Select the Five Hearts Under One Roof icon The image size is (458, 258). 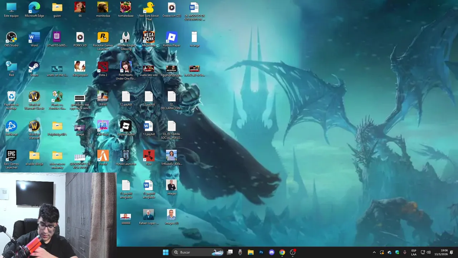(x=126, y=71)
